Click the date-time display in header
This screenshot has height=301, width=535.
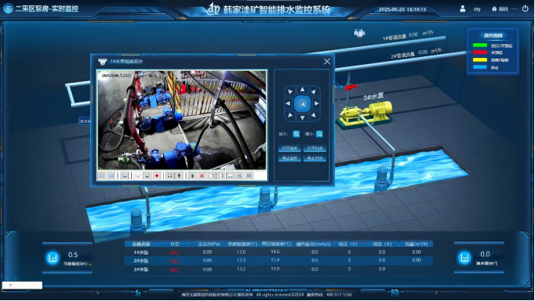[x=402, y=9]
